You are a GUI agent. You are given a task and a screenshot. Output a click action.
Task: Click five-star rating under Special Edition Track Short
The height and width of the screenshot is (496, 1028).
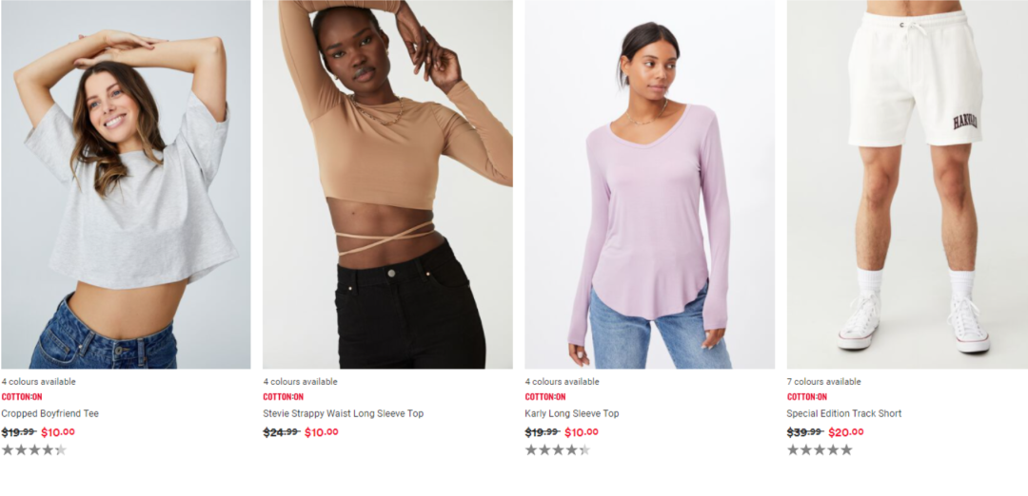click(820, 449)
